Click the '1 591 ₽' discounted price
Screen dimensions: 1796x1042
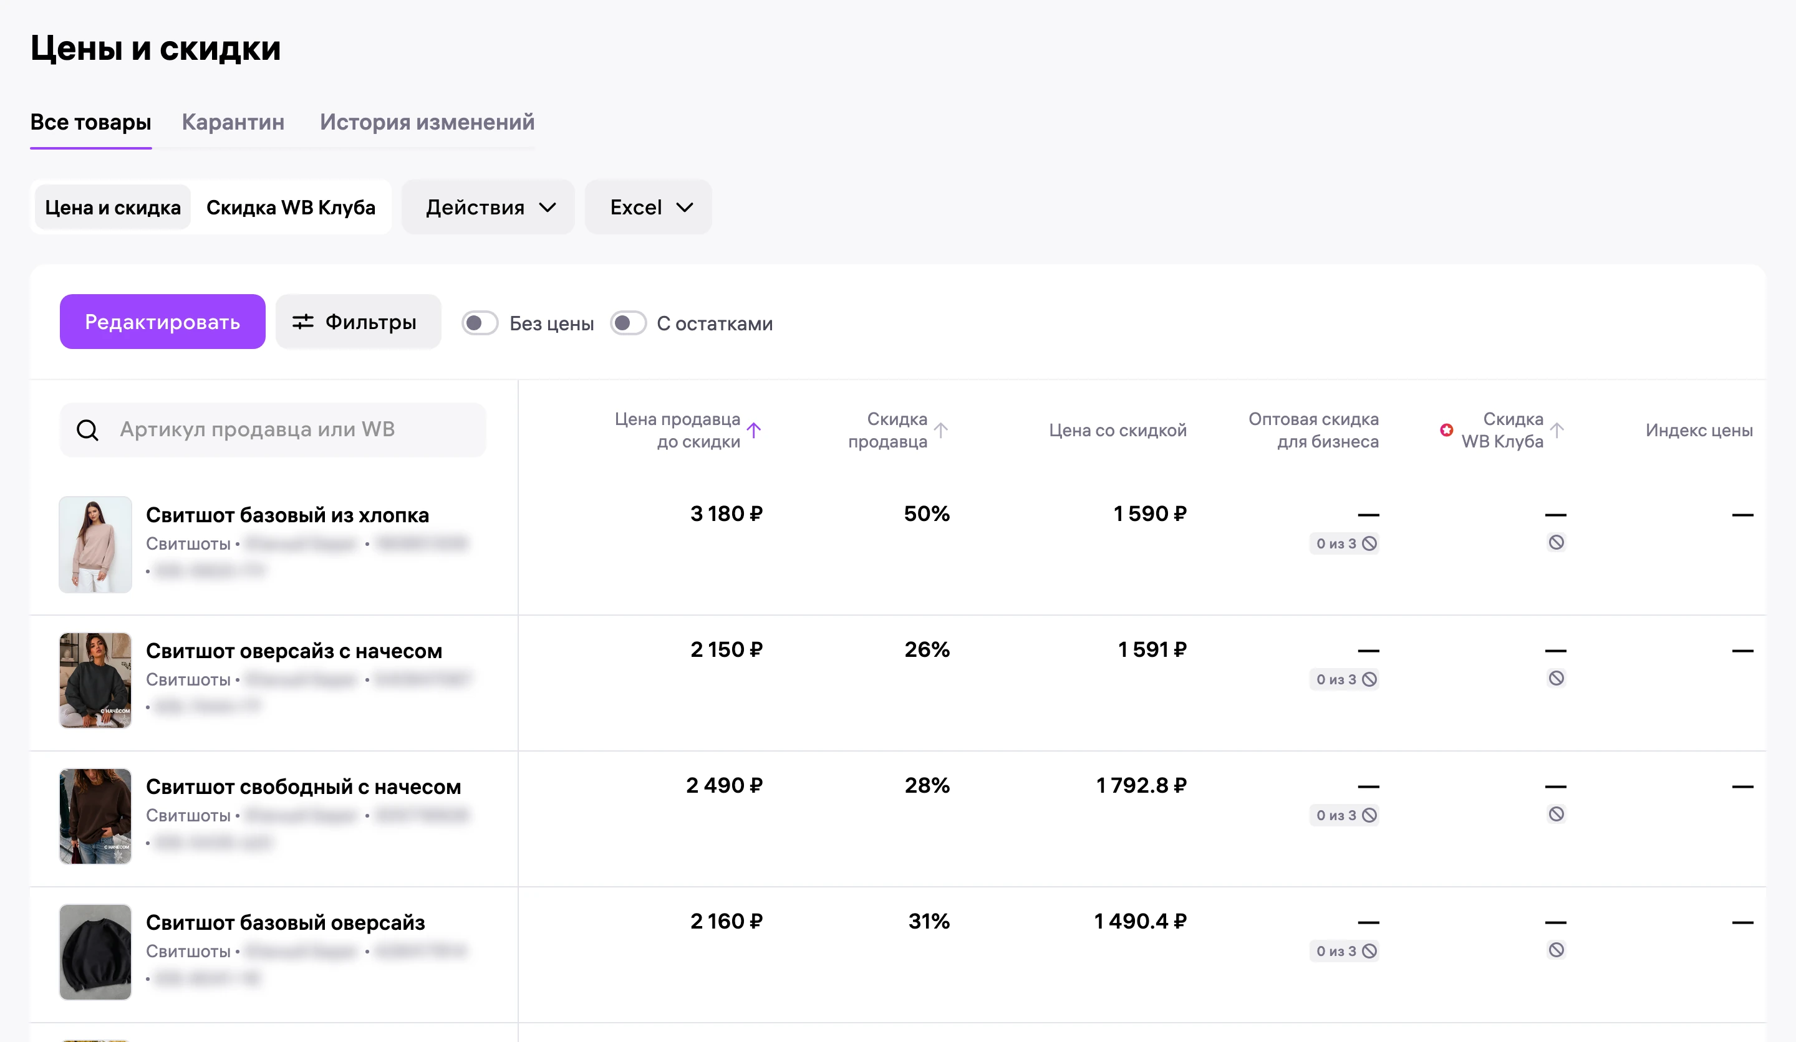coord(1152,650)
